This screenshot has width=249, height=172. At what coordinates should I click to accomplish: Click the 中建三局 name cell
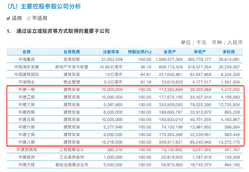point(27,105)
